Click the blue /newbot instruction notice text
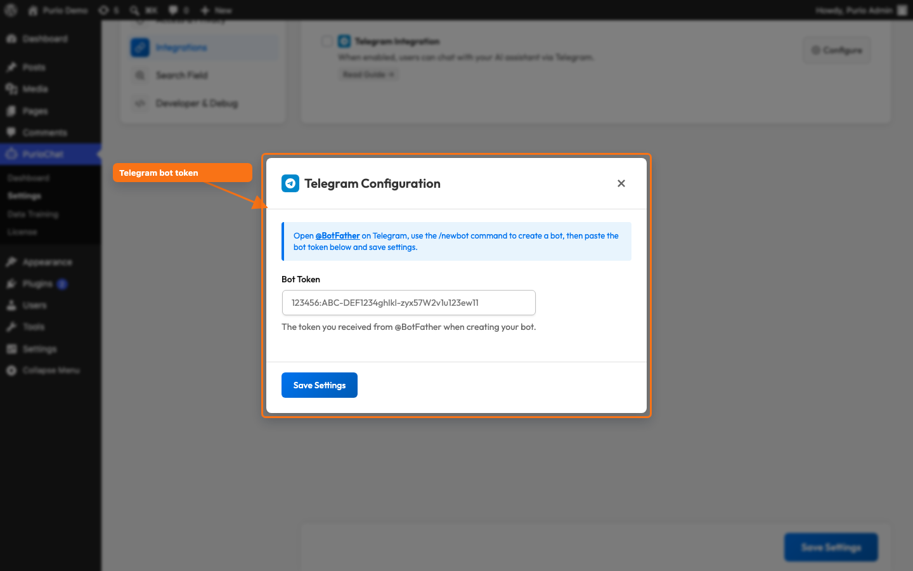 click(456, 241)
